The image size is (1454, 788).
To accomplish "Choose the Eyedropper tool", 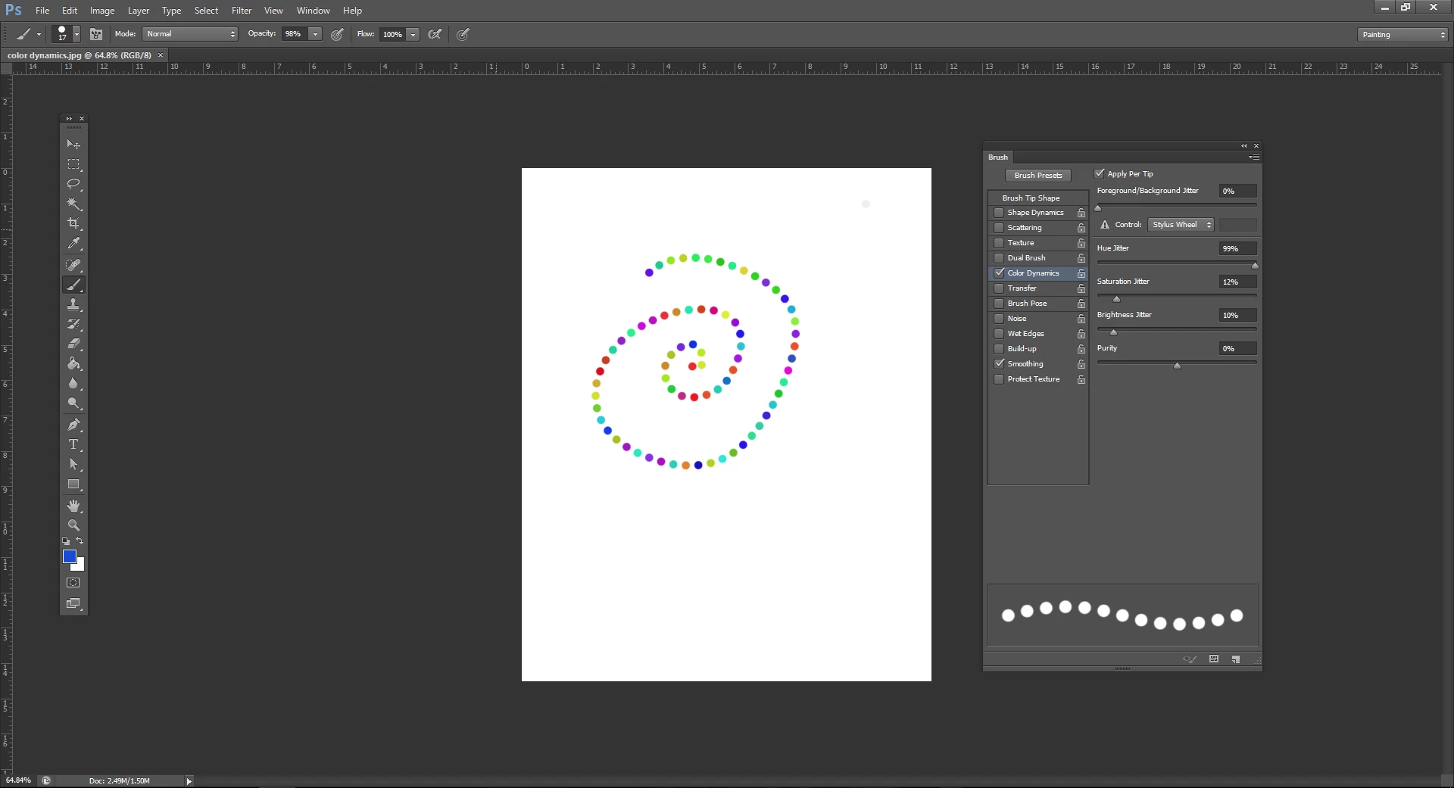I will pyautogui.click(x=73, y=243).
